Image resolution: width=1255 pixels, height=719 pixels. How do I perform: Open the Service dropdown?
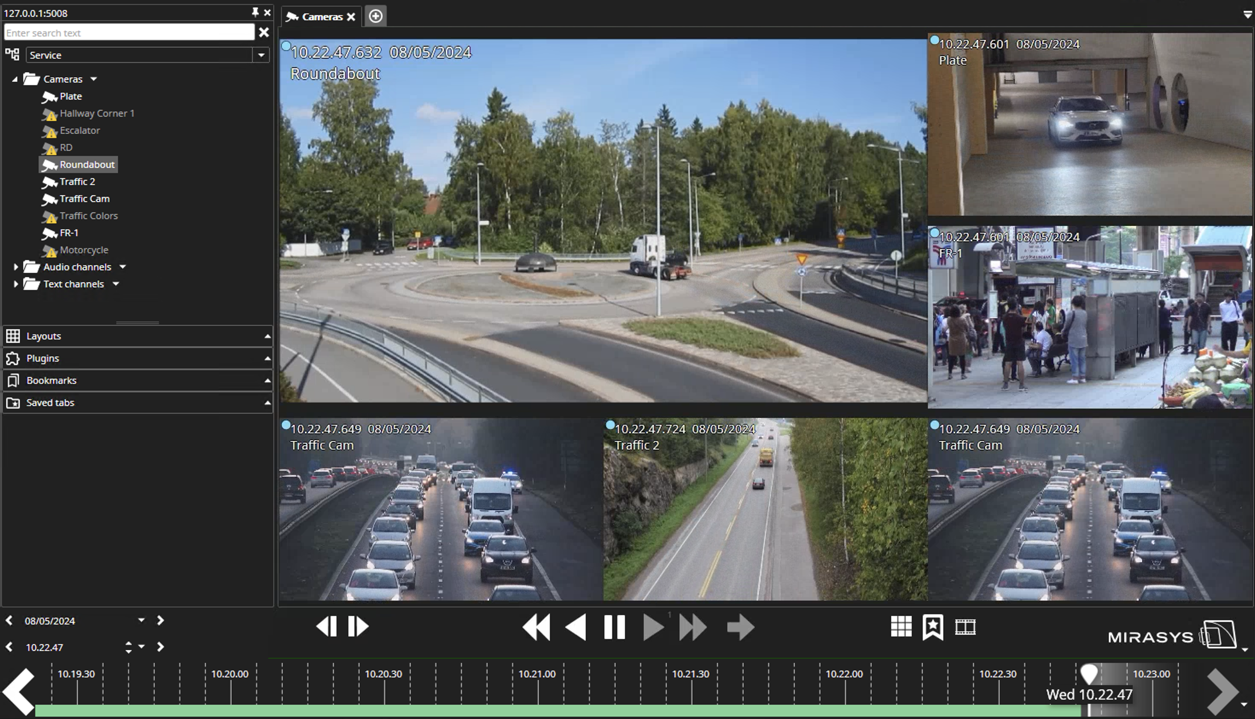coord(261,55)
